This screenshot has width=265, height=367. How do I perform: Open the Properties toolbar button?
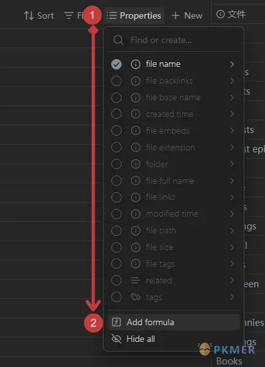click(x=134, y=15)
